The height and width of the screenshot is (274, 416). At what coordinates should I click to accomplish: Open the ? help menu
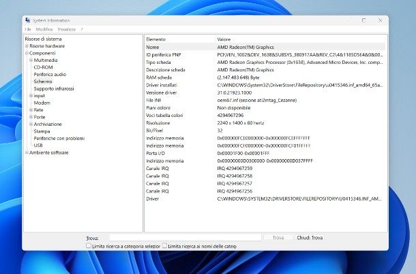pyautogui.click(x=82, y=29)
